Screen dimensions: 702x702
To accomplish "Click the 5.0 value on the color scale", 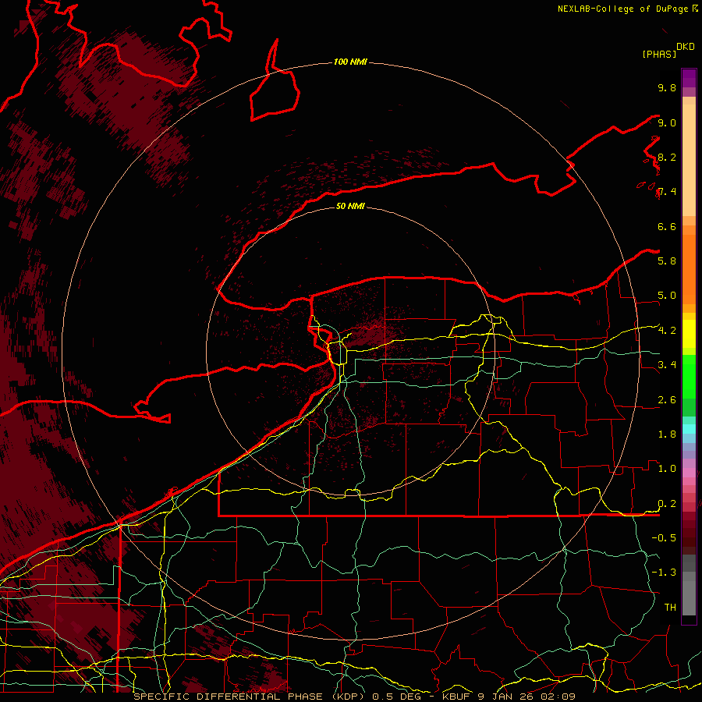I will pos(667,296).
